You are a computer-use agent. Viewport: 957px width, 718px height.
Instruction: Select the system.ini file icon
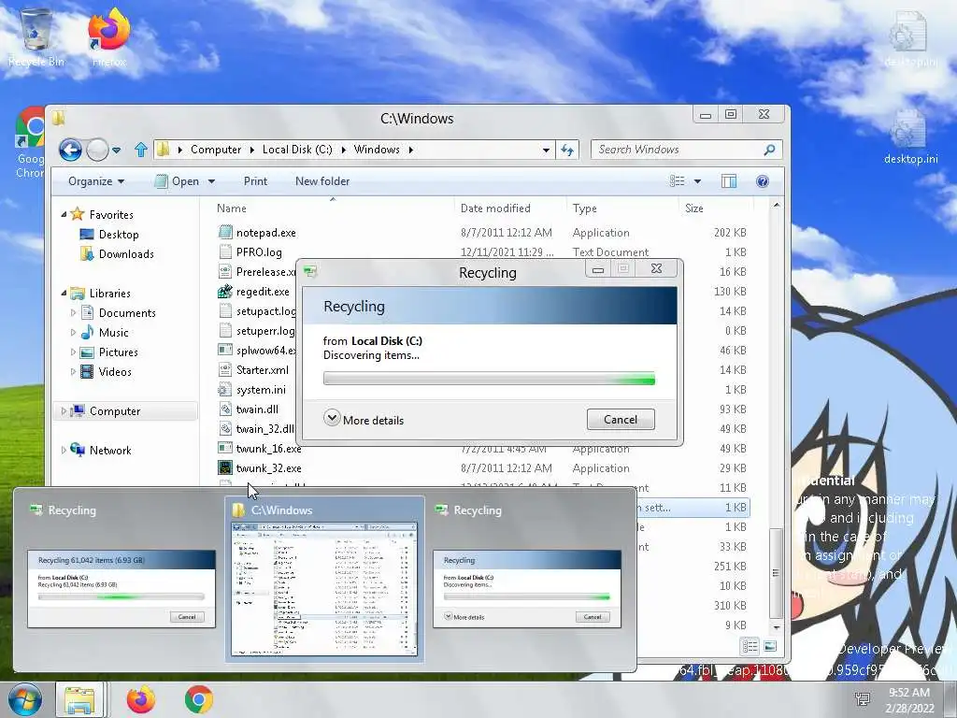pyautogui.click(x=225, y=390)
